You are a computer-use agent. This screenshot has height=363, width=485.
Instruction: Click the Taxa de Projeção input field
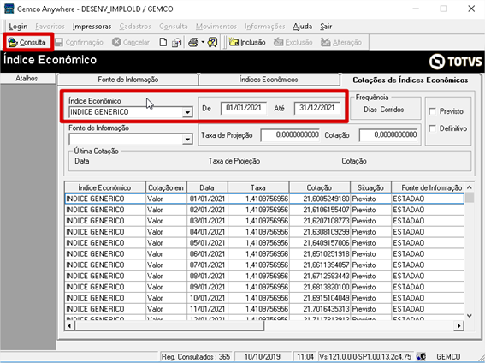(x=290, y=135)
